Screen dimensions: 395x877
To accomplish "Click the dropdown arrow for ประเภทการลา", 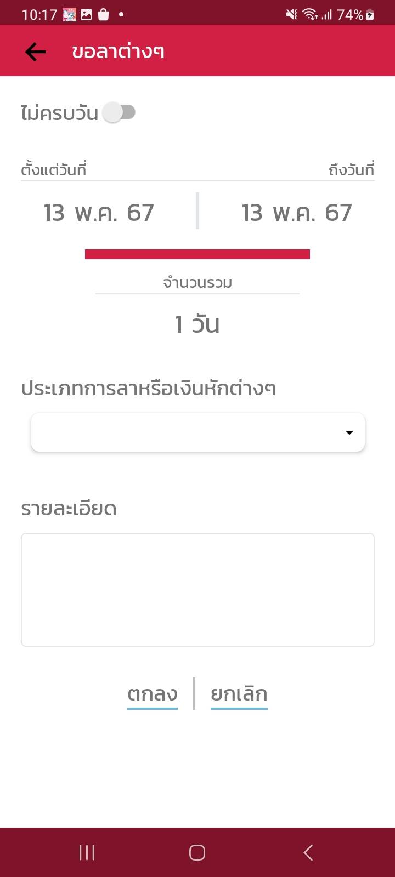I will pos(349,432).
